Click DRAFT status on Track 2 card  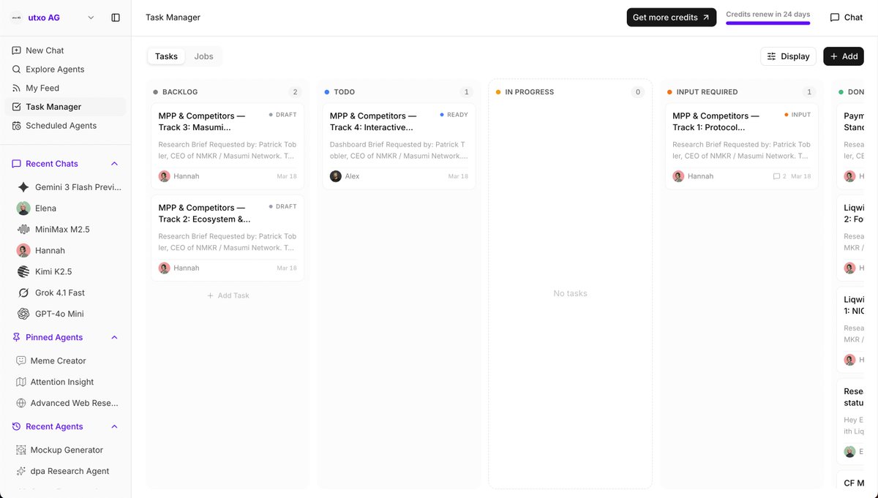[282, 207]
